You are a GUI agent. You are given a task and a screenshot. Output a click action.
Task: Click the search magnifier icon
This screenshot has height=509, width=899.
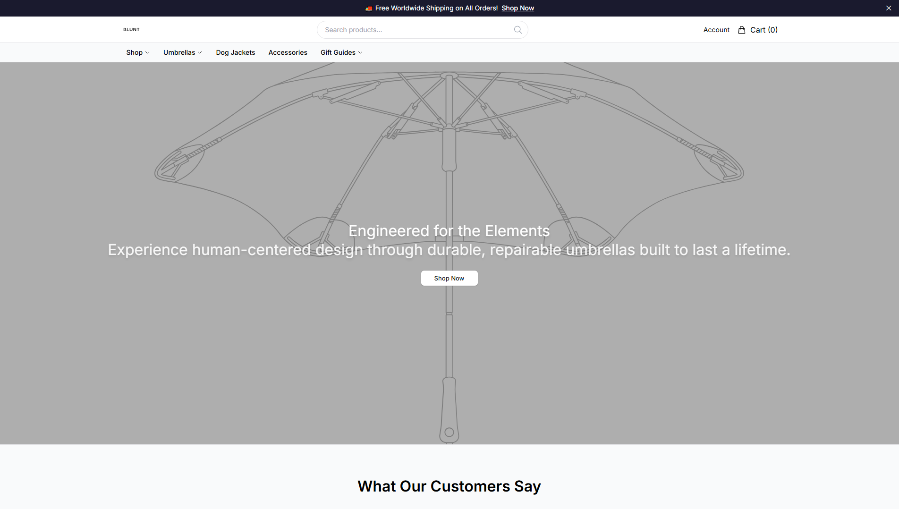pyautogui.click(x=518, y=30)
